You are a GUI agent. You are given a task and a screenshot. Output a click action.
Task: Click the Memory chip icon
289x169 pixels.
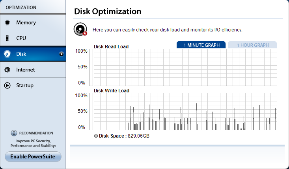click(x=7, y=22)
